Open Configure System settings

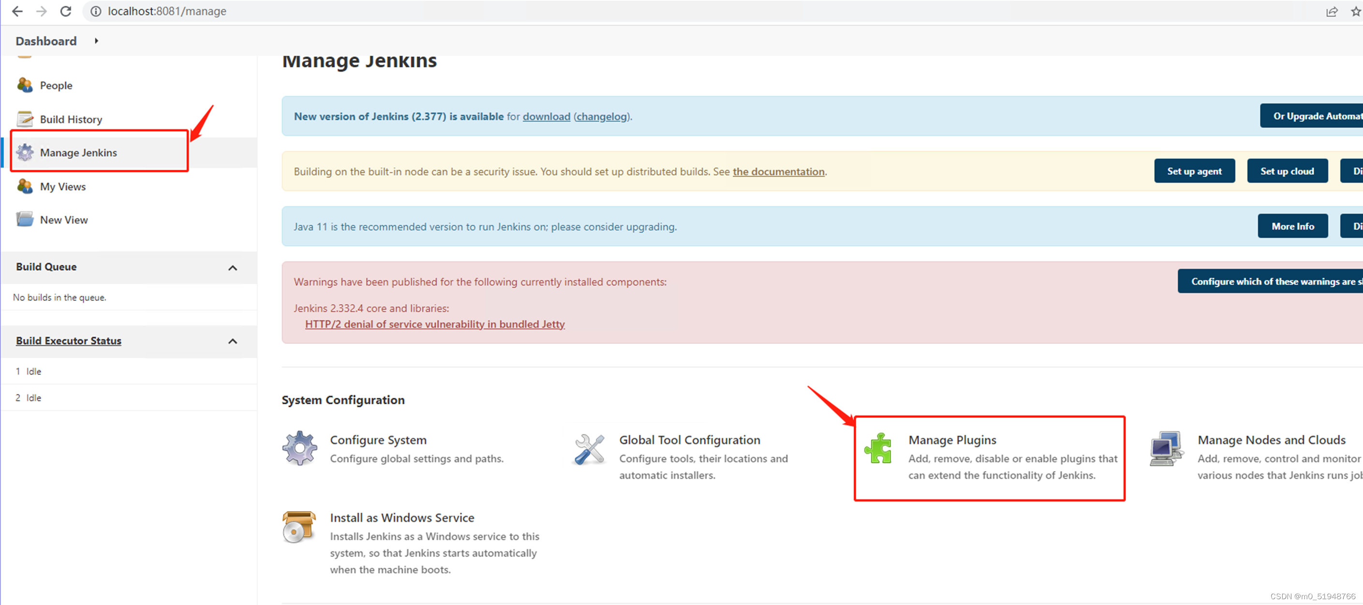378,440
